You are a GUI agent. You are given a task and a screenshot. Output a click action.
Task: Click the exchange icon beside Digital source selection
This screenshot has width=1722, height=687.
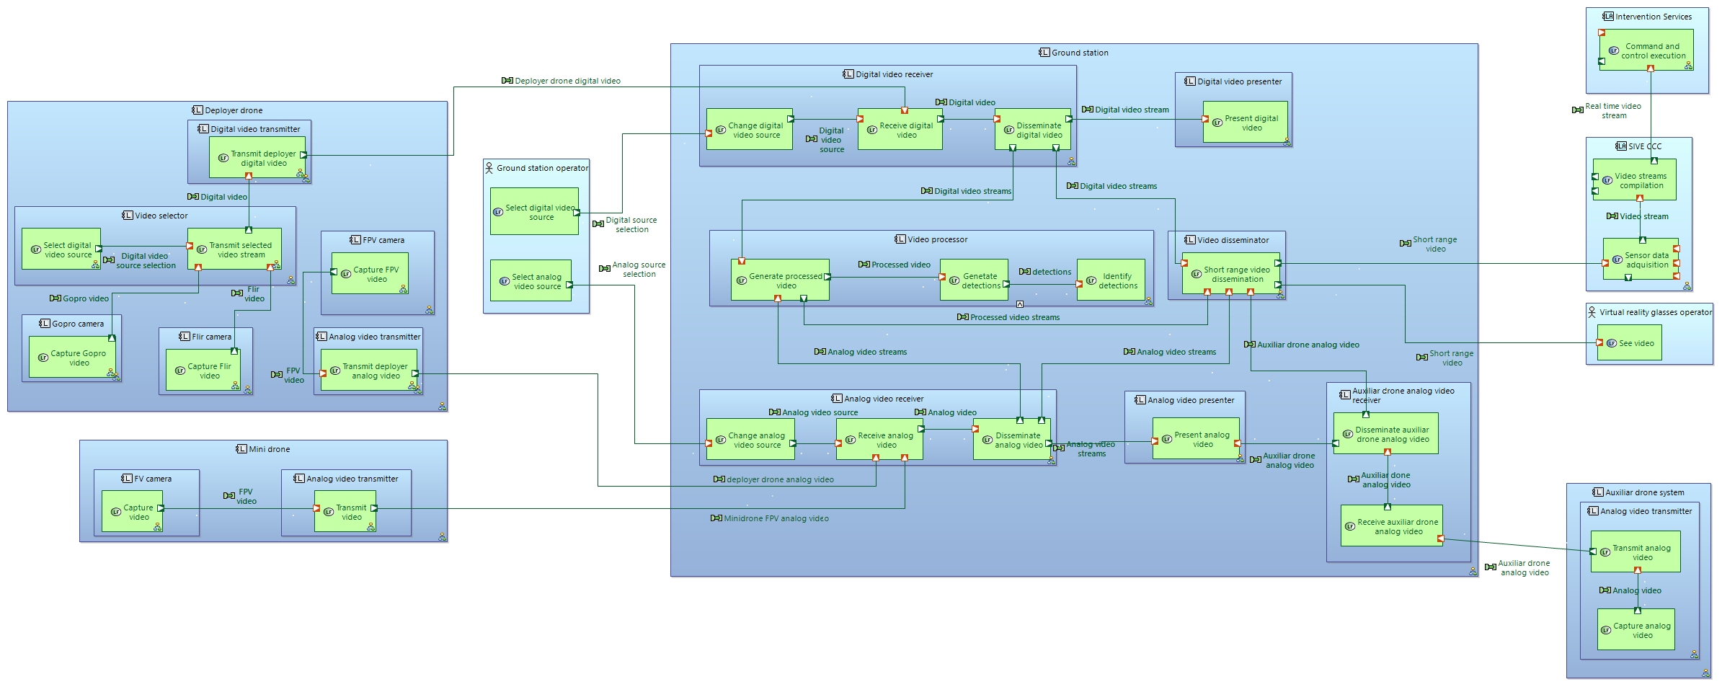pyautogui.click(x=598, y=224)
